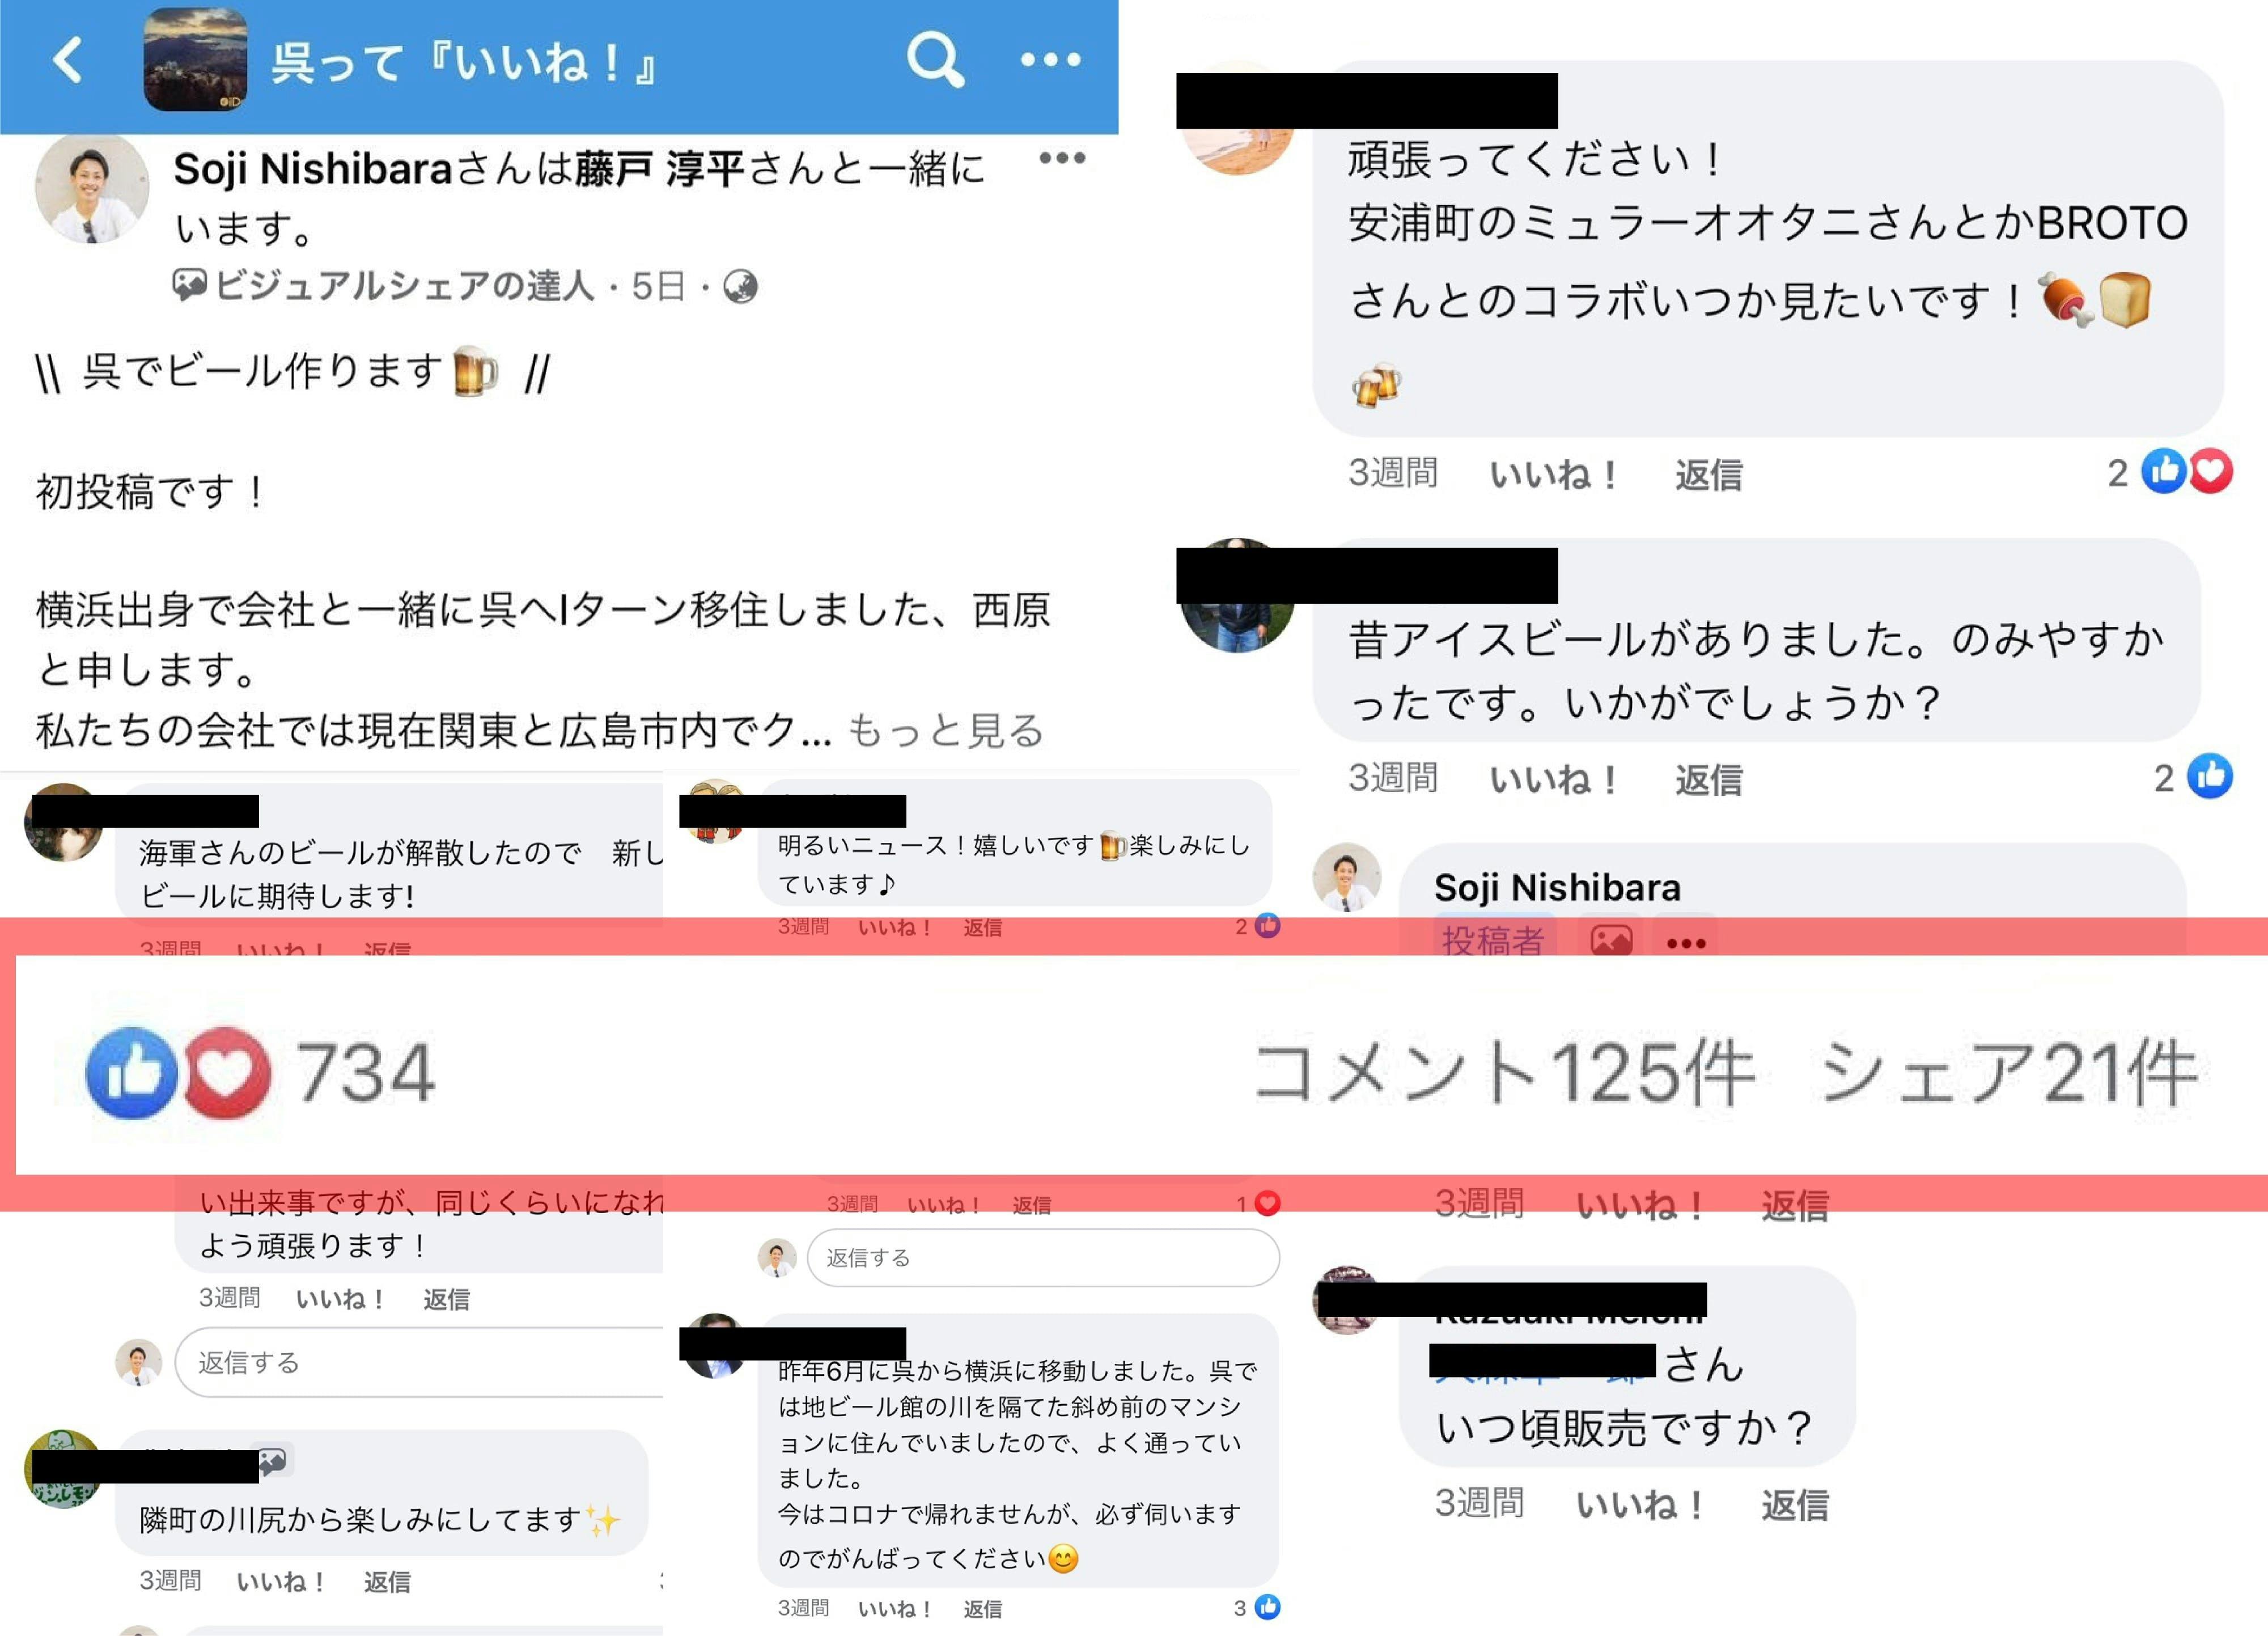
Task: Click the blue thumbs-up reaction icon beside 734
Action: 132,1073
